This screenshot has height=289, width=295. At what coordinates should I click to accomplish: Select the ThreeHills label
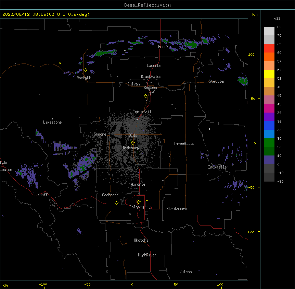tap(184, 143)
